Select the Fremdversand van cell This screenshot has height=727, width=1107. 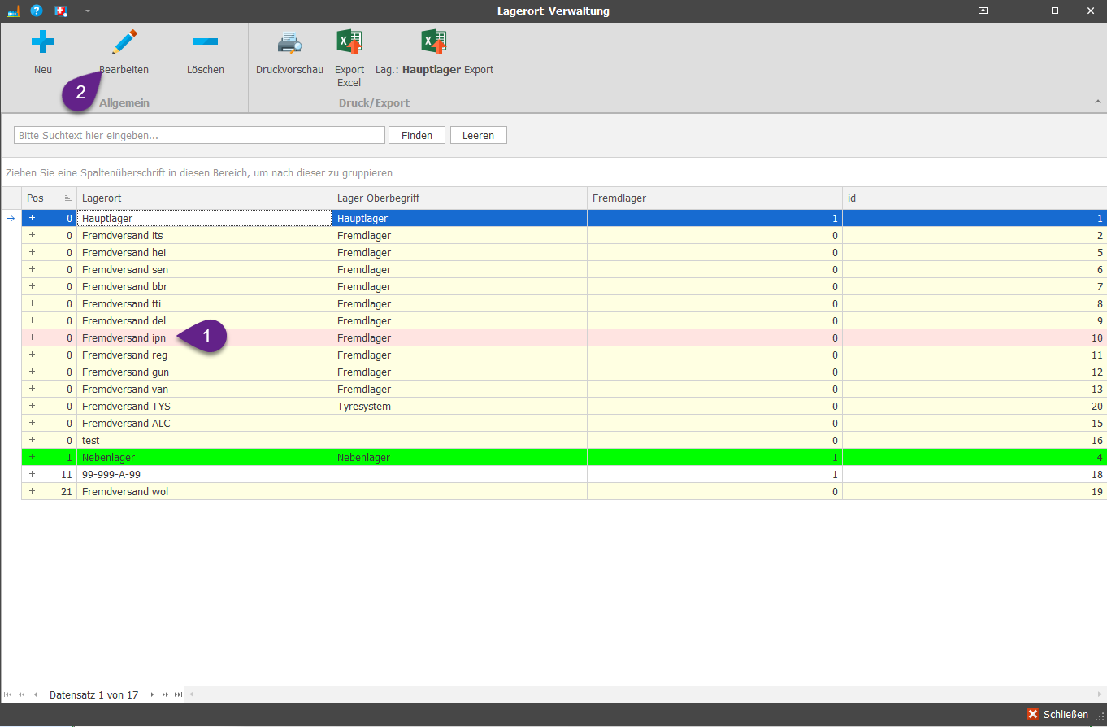204,389
